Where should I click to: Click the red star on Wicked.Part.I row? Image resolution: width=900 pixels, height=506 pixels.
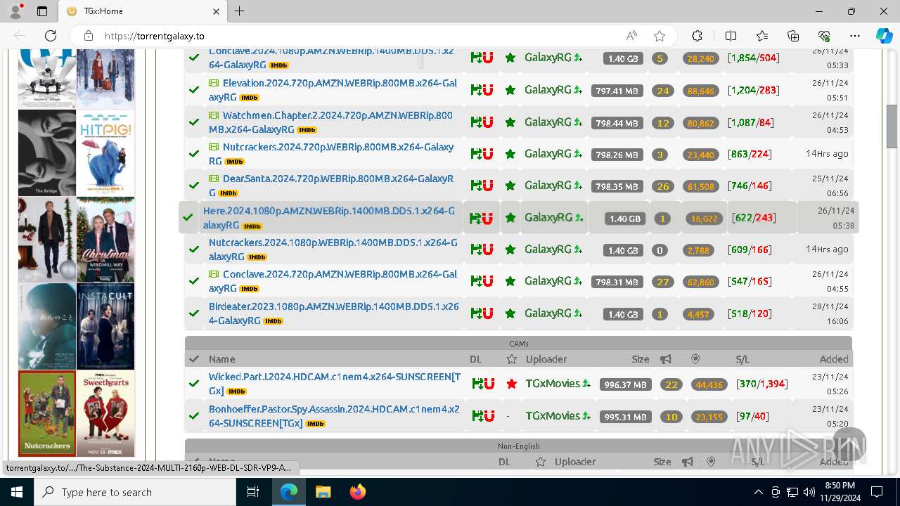click(x=512, y=384)
